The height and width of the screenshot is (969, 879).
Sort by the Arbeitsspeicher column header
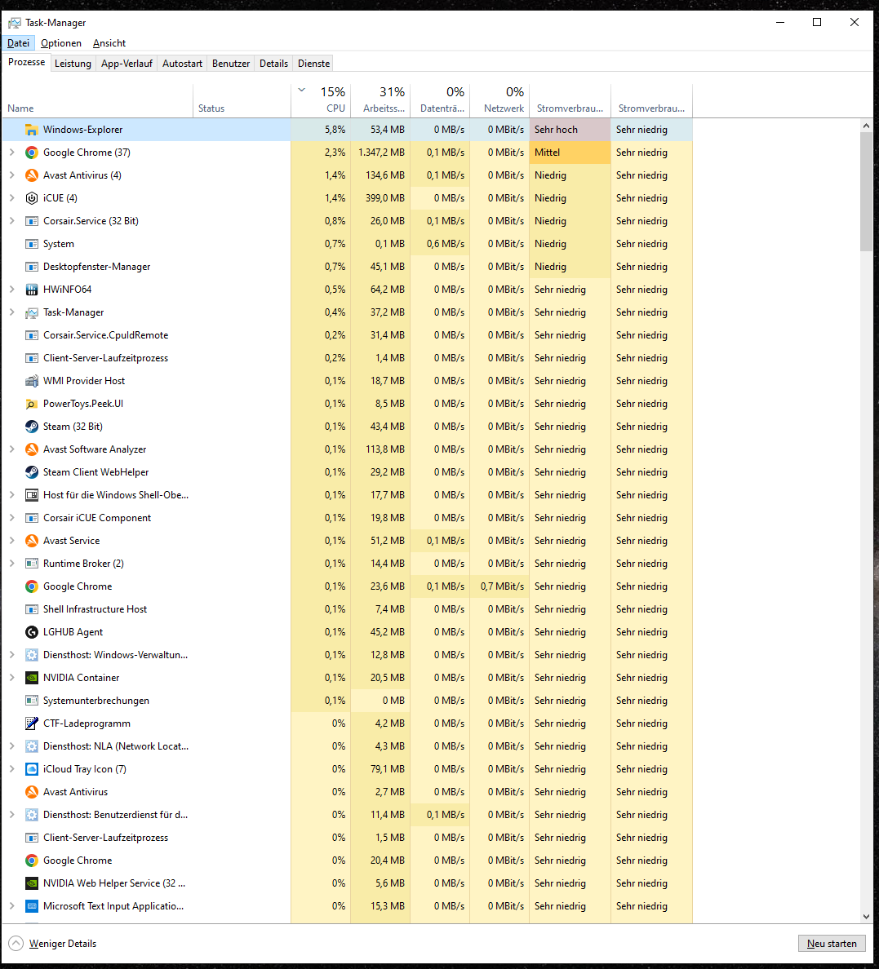[x=380, y=100]
